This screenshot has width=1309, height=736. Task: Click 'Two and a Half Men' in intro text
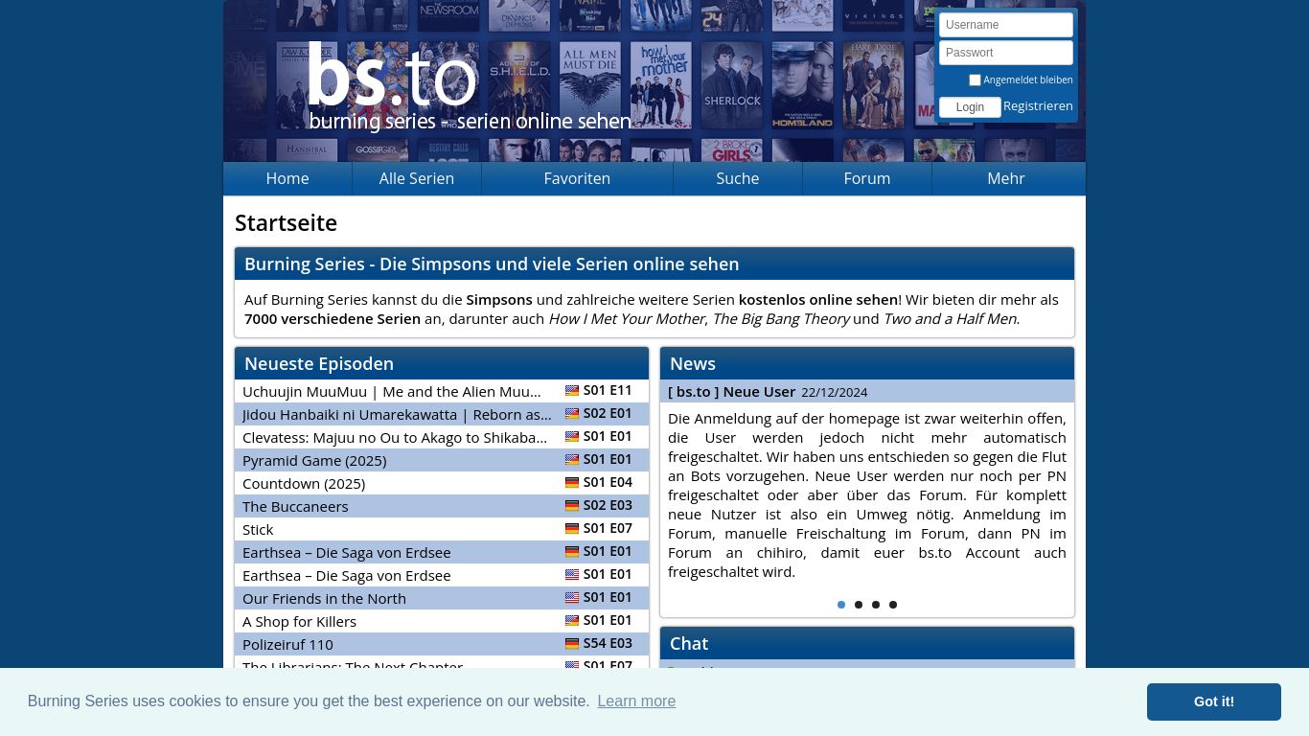pyautogui.click(x=950, y=318)
